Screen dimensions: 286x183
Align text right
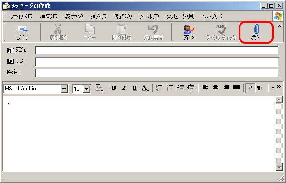[x=226, y=88]
